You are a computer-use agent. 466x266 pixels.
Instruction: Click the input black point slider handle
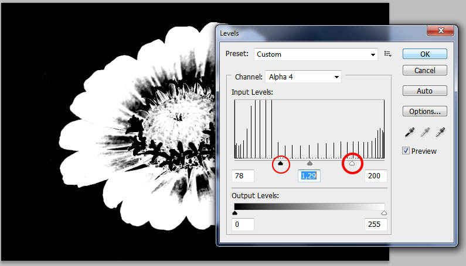coord(280,164)
